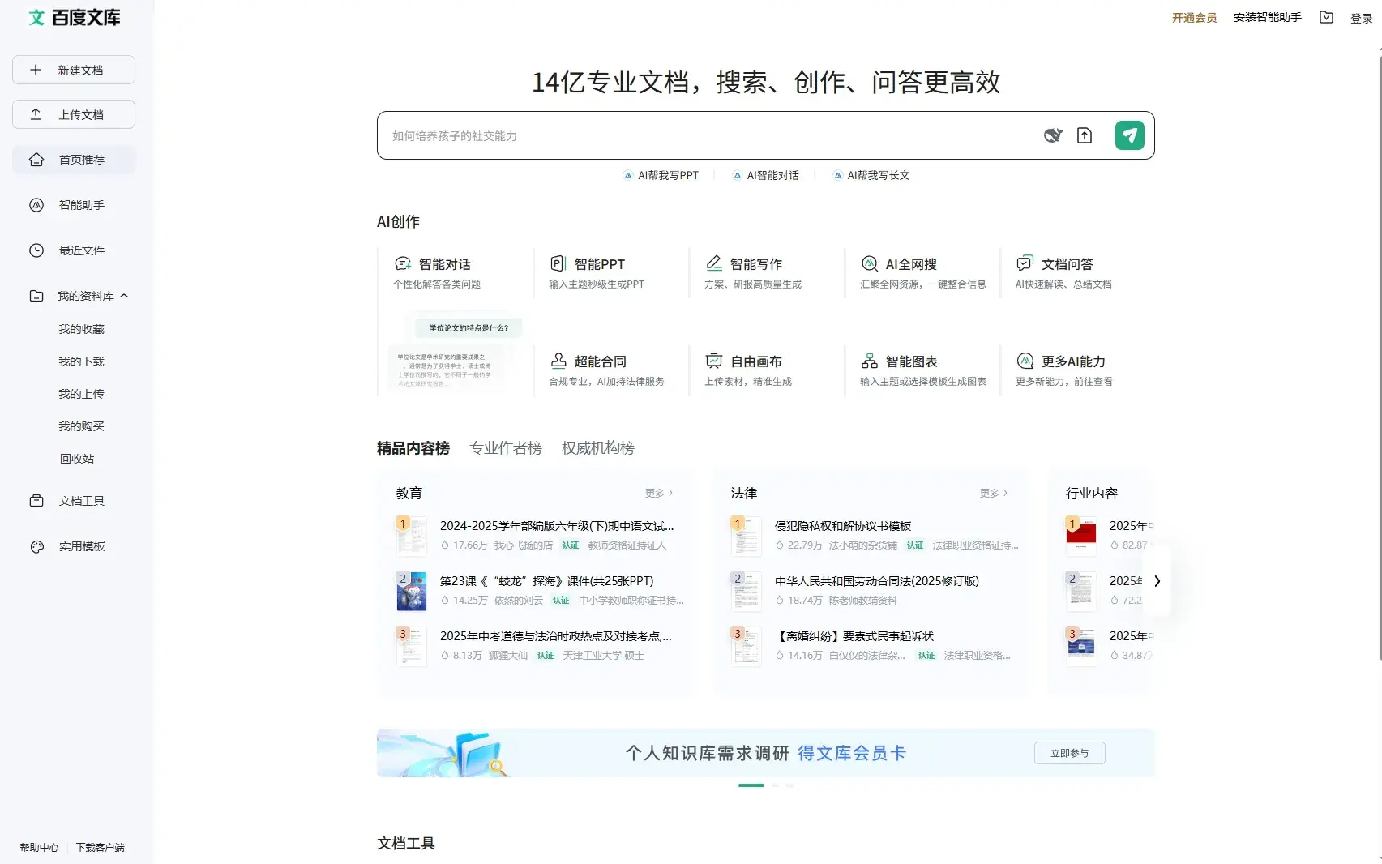Click the 超能合同 stamp icon
This screenshot has width=1382, height=864.
[558, 361]
